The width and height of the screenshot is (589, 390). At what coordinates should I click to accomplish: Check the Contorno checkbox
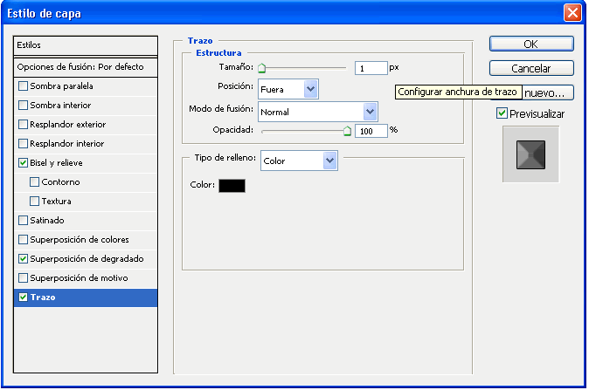click(34, 181)
